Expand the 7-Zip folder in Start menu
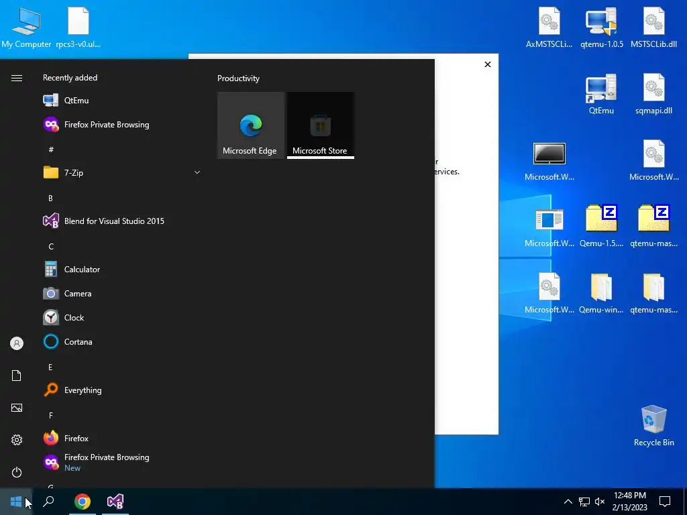Viewport: 687px width, 515px height. tap(197, 172)
